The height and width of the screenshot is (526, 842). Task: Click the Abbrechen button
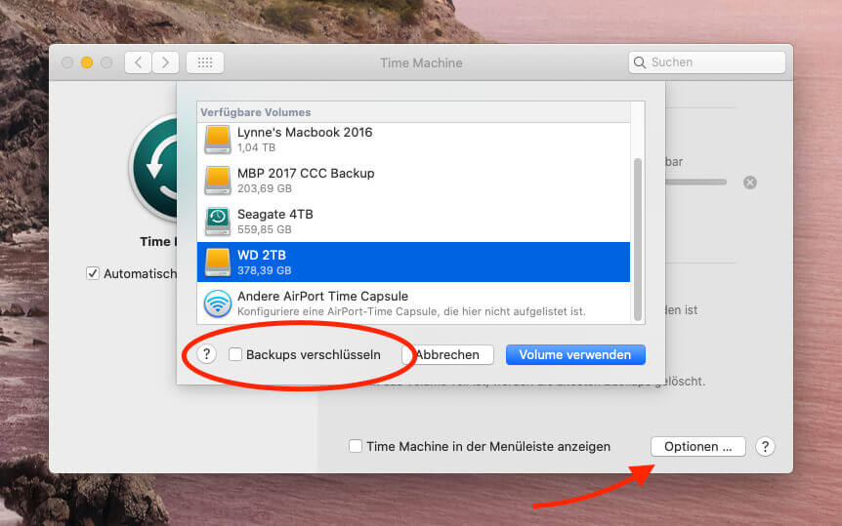[447, 355]
